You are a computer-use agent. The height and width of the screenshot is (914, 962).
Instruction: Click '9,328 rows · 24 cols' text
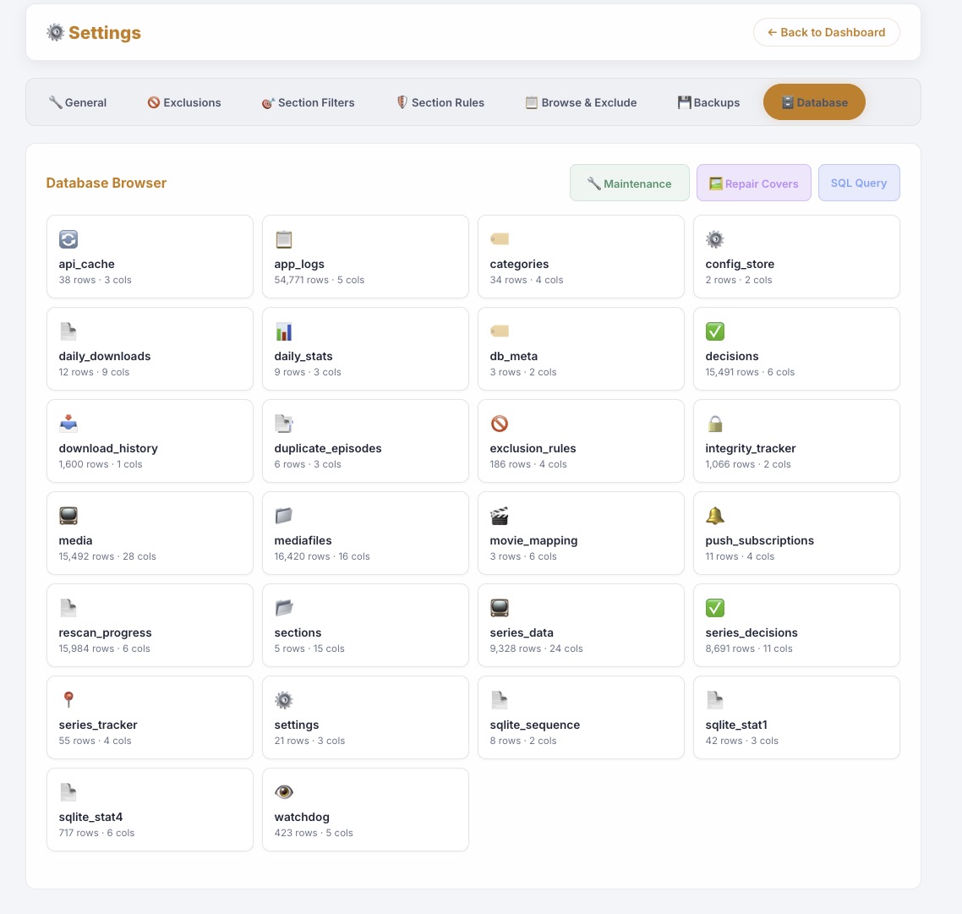click(536, 649)
